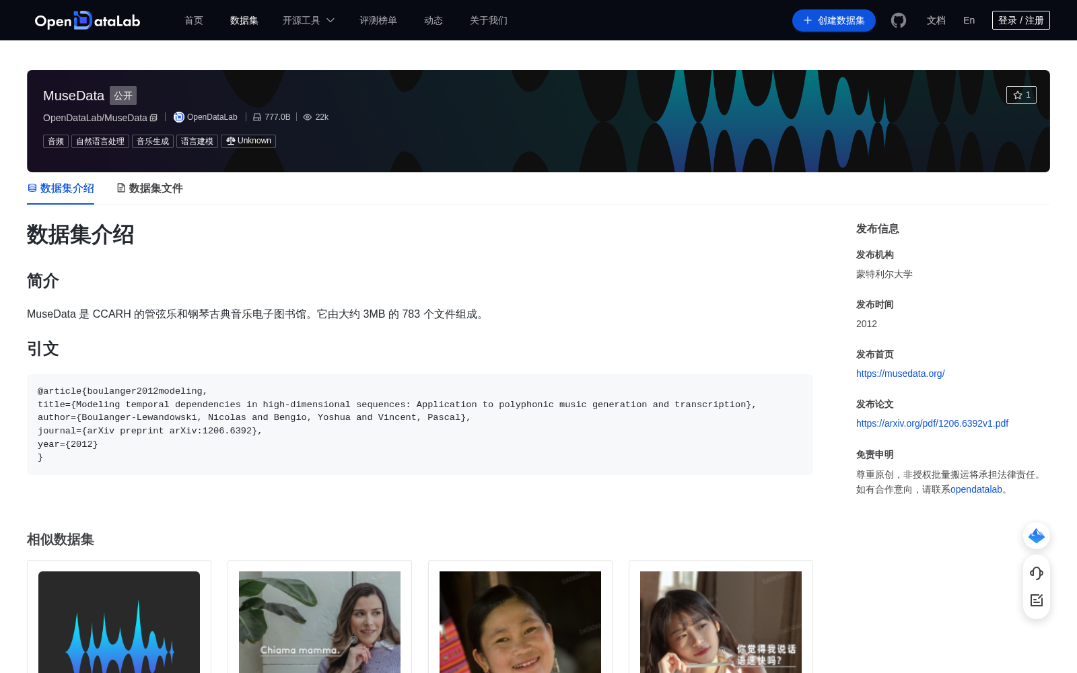This screenshot has height=673, width=1077.
Task: Select the 语言建模 tag
Action: click(197, 141)
